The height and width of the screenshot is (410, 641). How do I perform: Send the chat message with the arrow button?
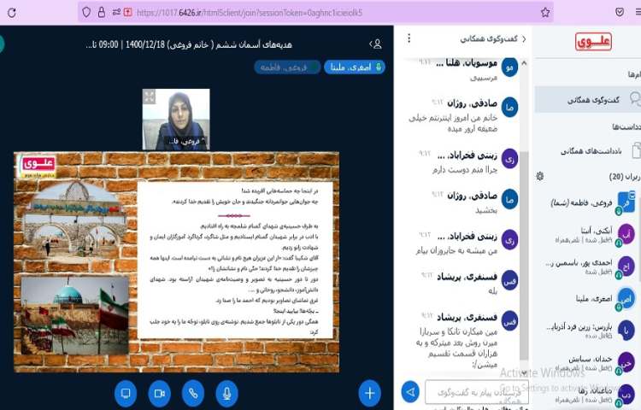click(x=410, y=392)
